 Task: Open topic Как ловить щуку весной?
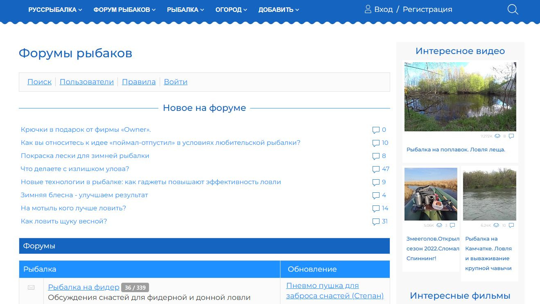coord(64,221)
